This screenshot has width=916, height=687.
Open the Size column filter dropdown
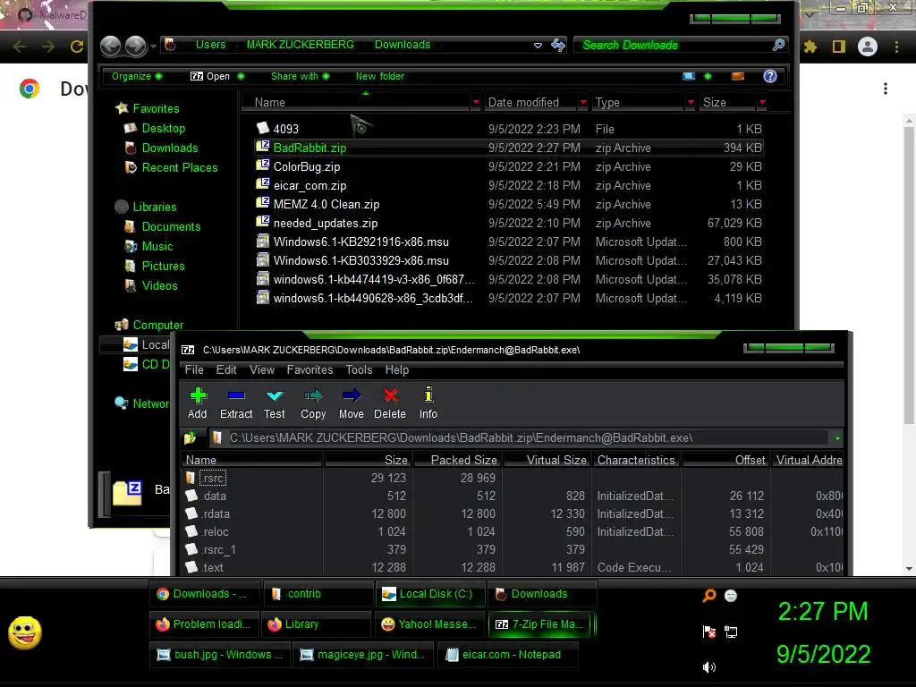pyautogui.click(x=762, y=102)
